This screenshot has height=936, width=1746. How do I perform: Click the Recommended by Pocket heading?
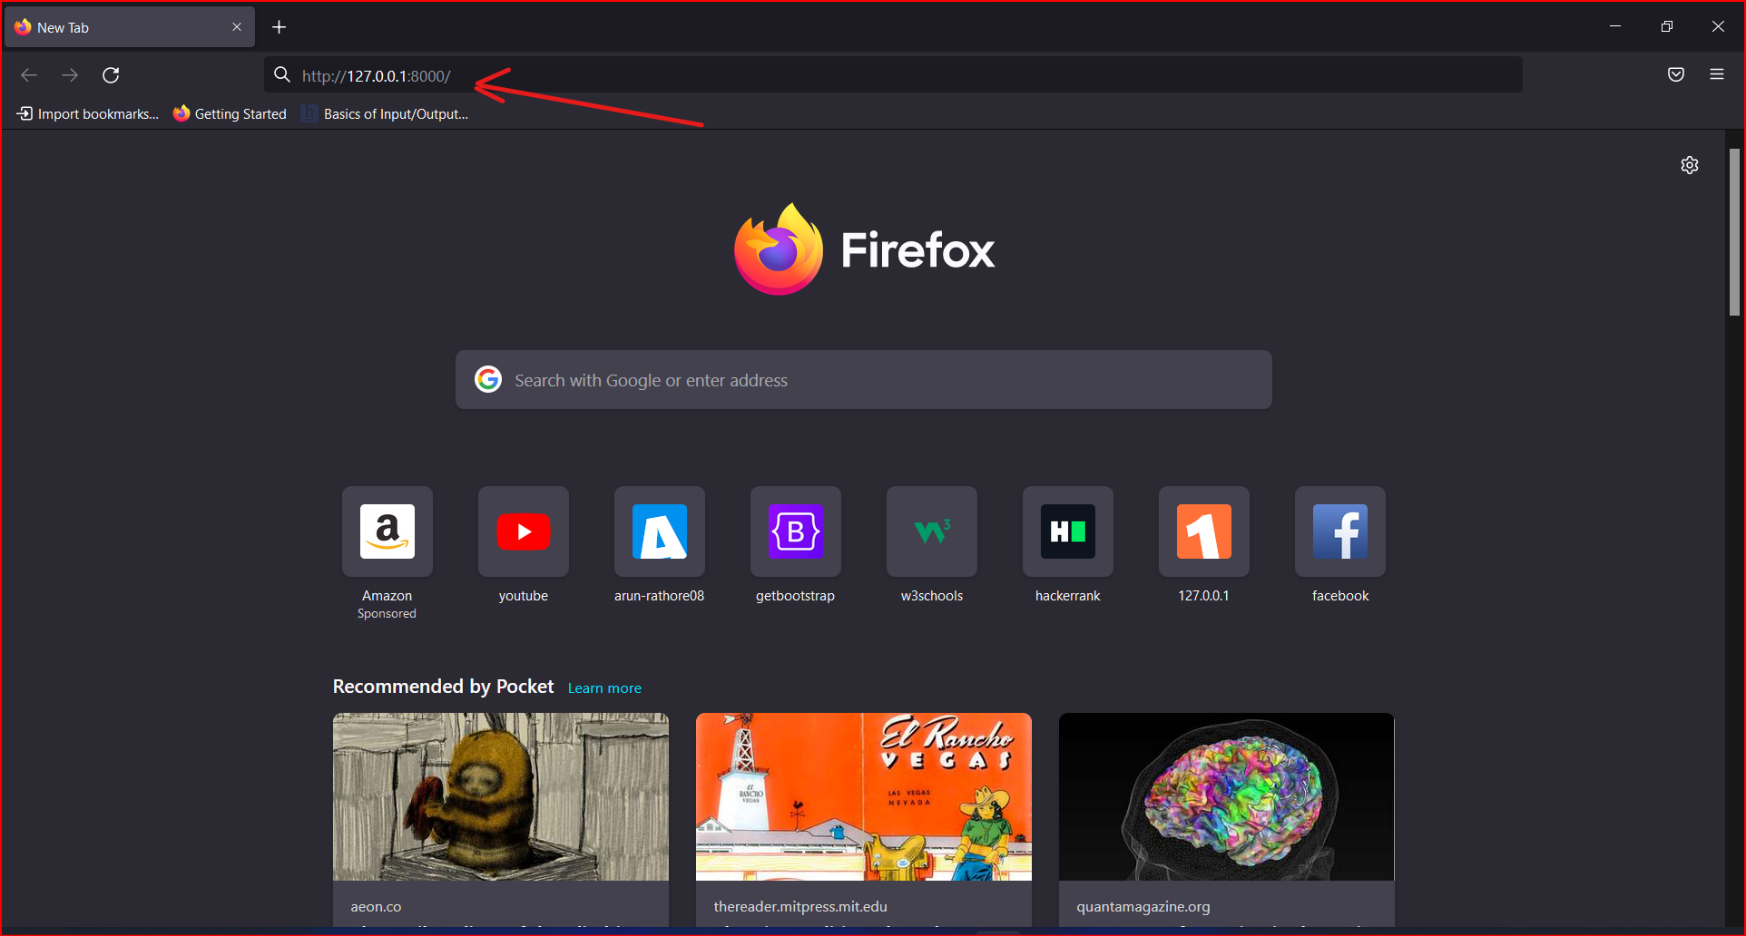pyautogui.click(x=443, y=687)
